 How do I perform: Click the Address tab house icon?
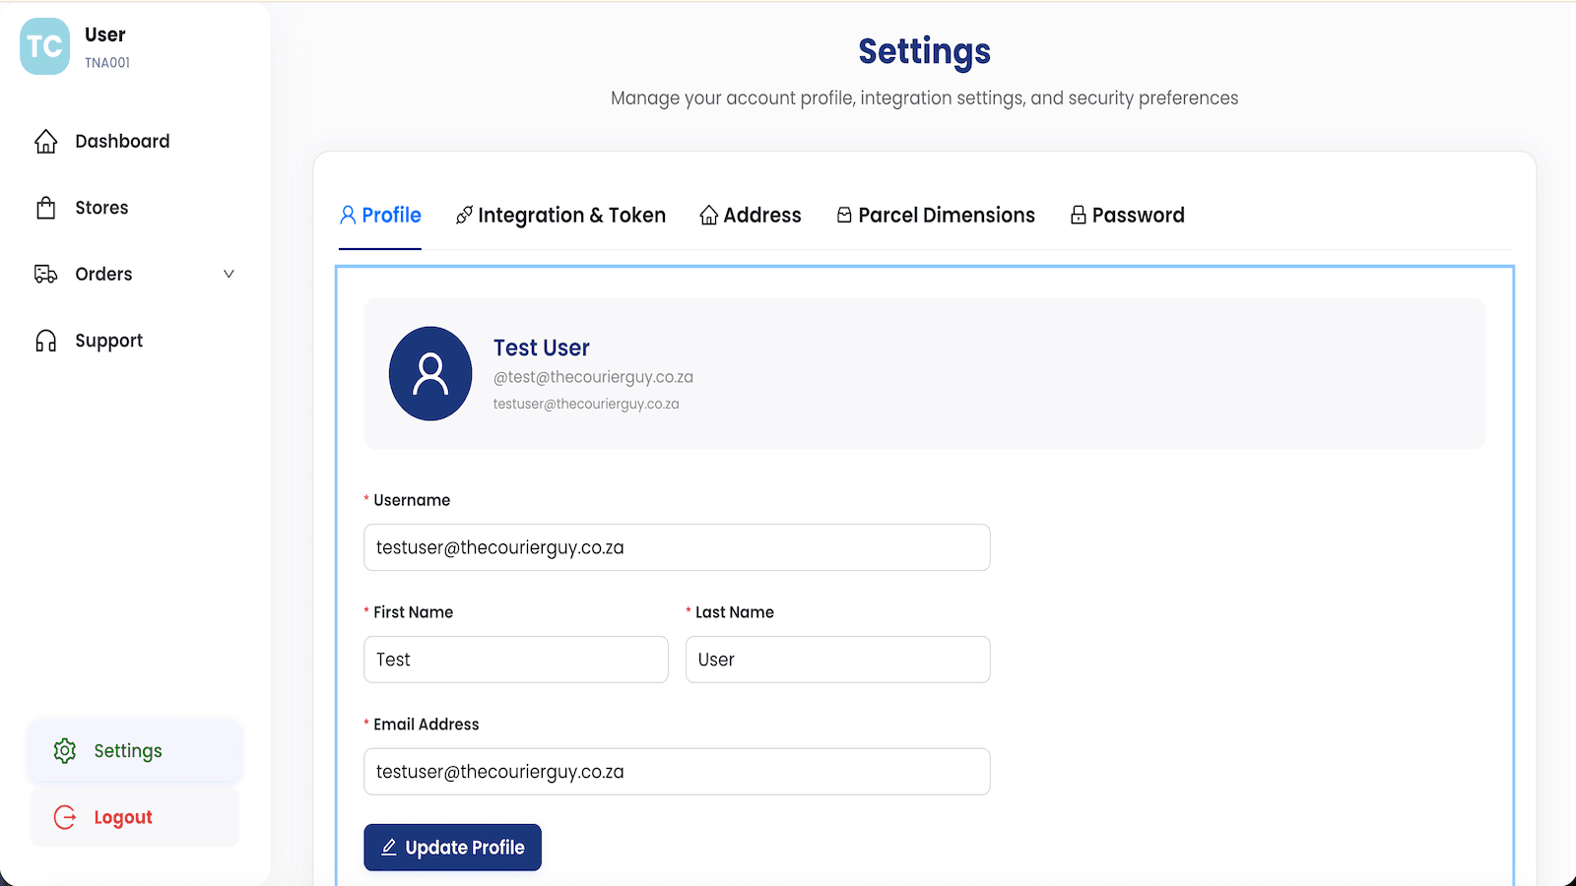pyautogui.click(x=708, y=215)
